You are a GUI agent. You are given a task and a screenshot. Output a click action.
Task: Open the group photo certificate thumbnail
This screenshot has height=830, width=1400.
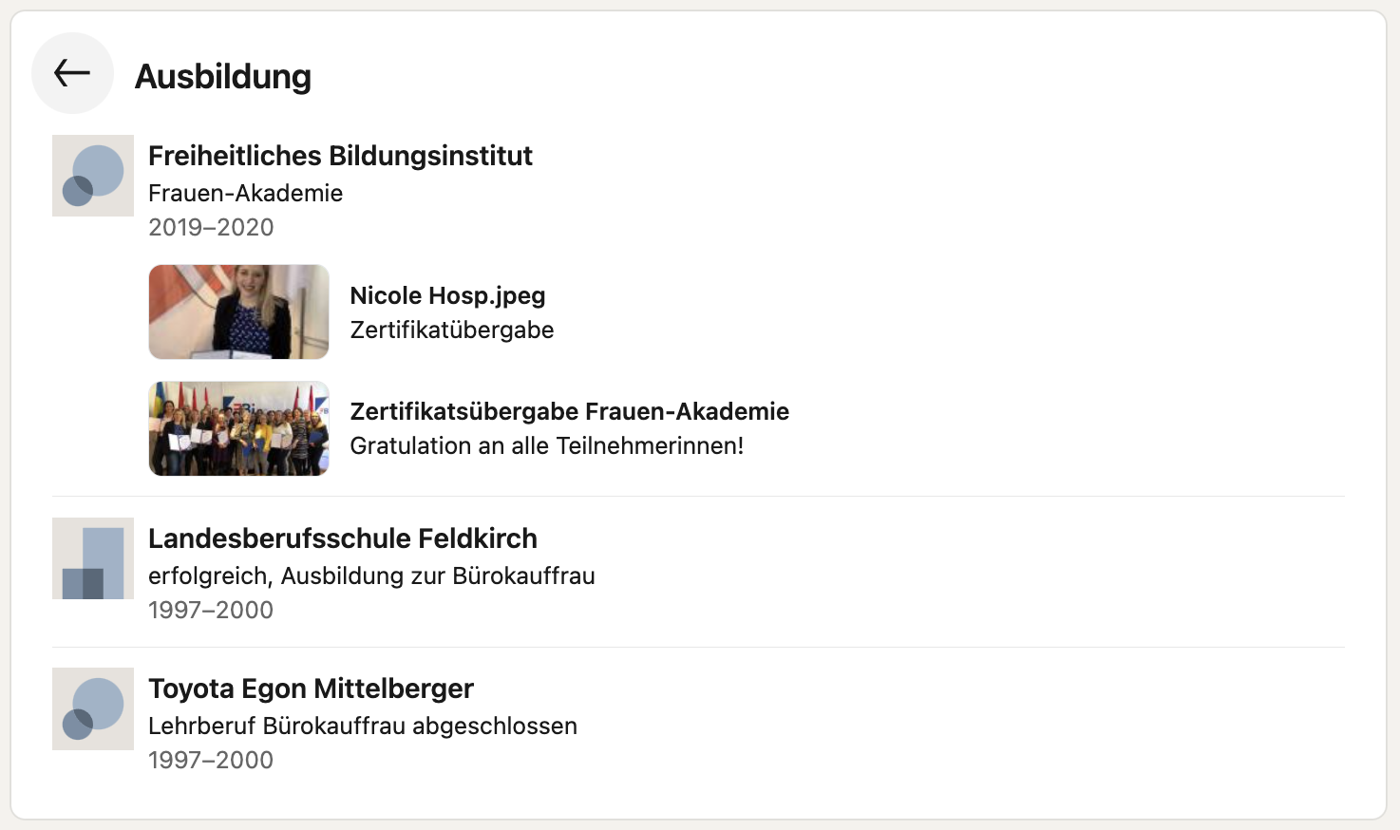pos(239,428)
